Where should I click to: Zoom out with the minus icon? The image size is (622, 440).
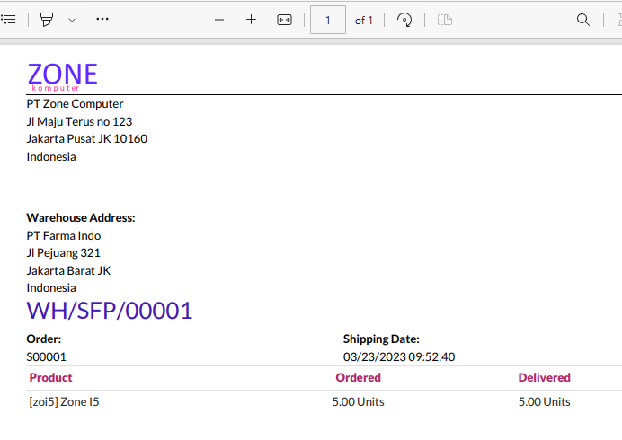pos(219,20)
